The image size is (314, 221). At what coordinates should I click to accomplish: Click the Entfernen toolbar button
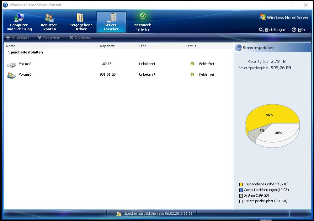click(x=79, y=38)
